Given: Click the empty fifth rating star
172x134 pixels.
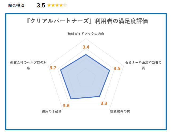Looking at the screenshot, I should [65, 5].
